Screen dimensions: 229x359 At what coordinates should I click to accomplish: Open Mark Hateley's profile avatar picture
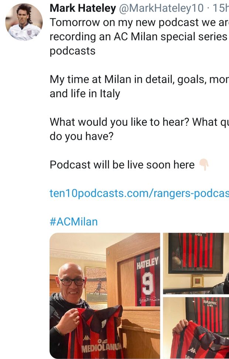[24, 22]
